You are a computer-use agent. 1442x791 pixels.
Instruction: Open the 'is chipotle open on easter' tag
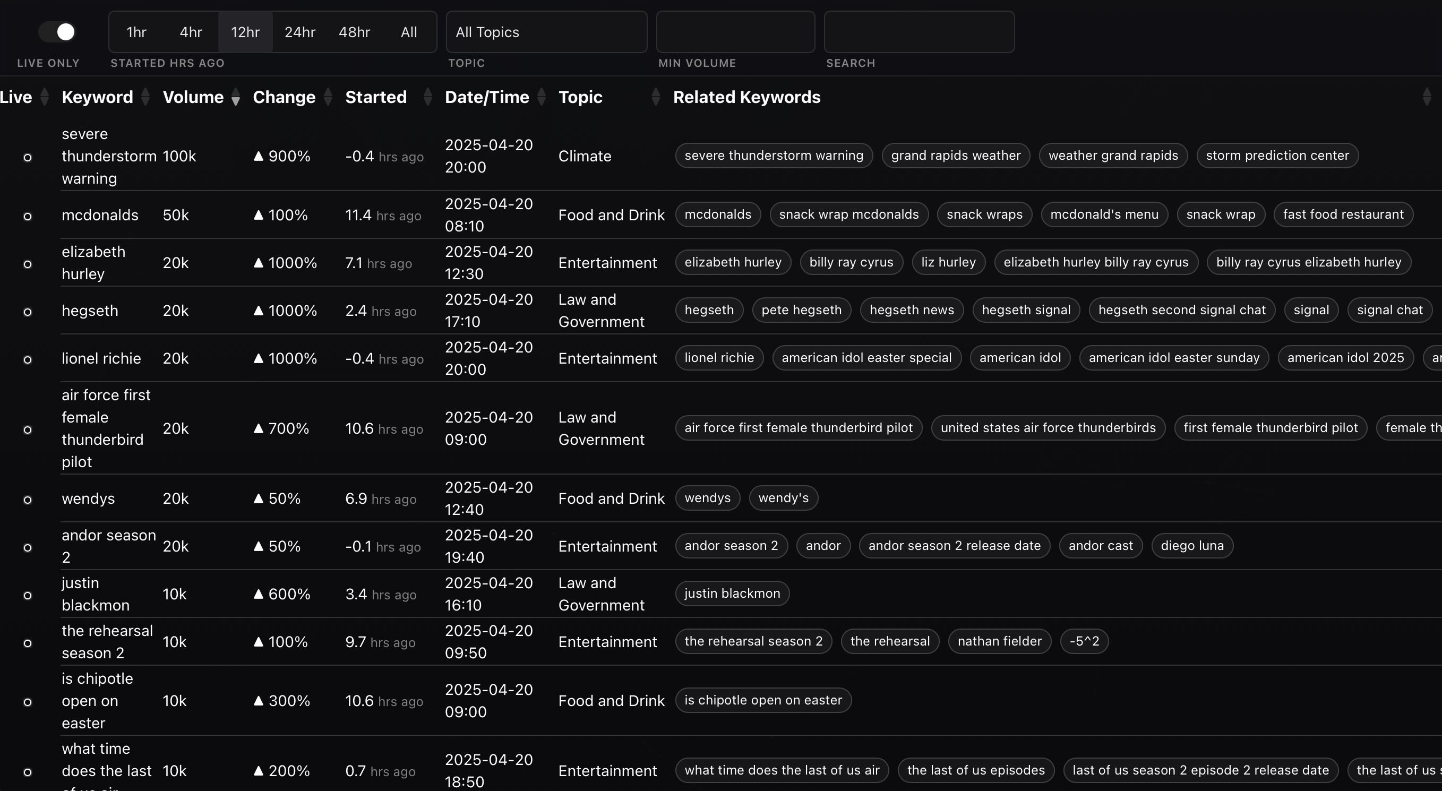point(763,700)
